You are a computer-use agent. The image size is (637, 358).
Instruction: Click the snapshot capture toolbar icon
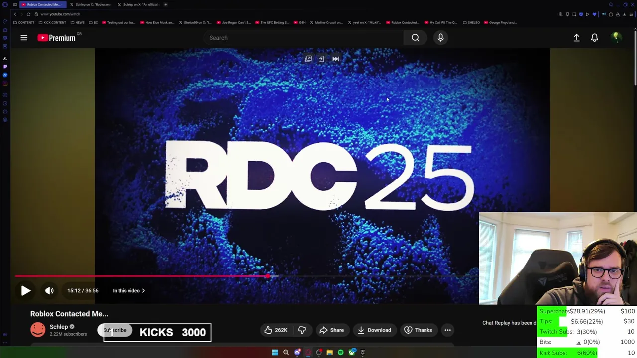(574, 14)
